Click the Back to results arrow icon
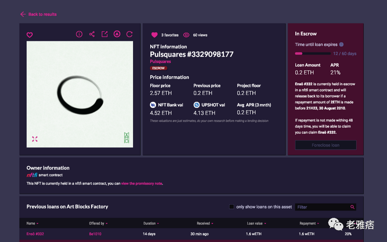Screen dimensions: 387x242 tap(23, 14)
